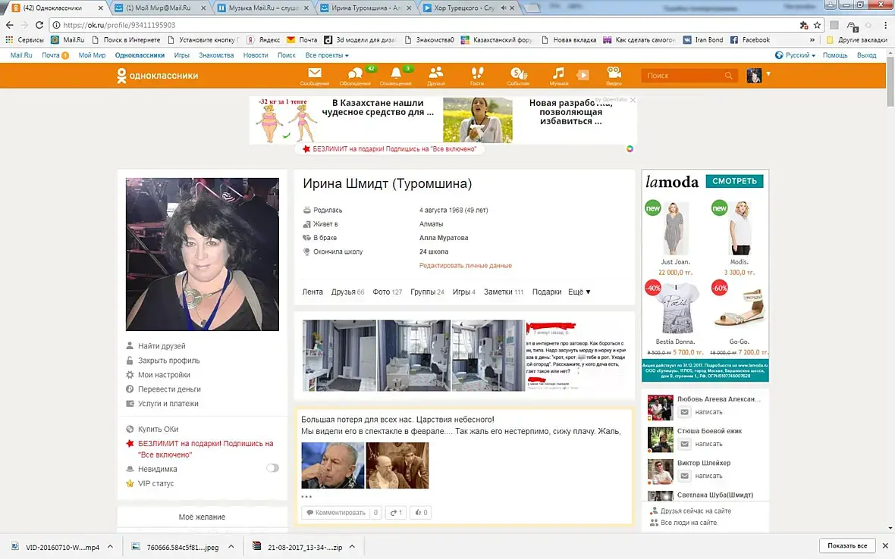Open the Friends icon in the header
The width and height of the screenshot is (895, 559).
tap(436, 76)
